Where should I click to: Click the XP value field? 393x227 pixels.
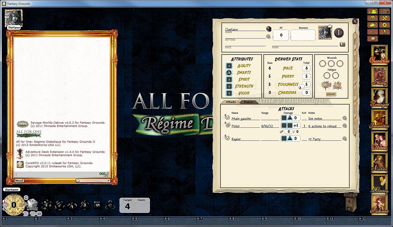click(281, 35)
